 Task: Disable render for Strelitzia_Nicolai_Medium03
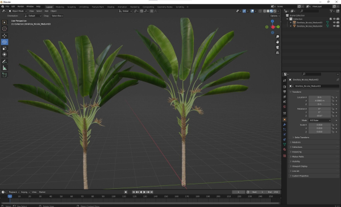(x=338, y=22)
